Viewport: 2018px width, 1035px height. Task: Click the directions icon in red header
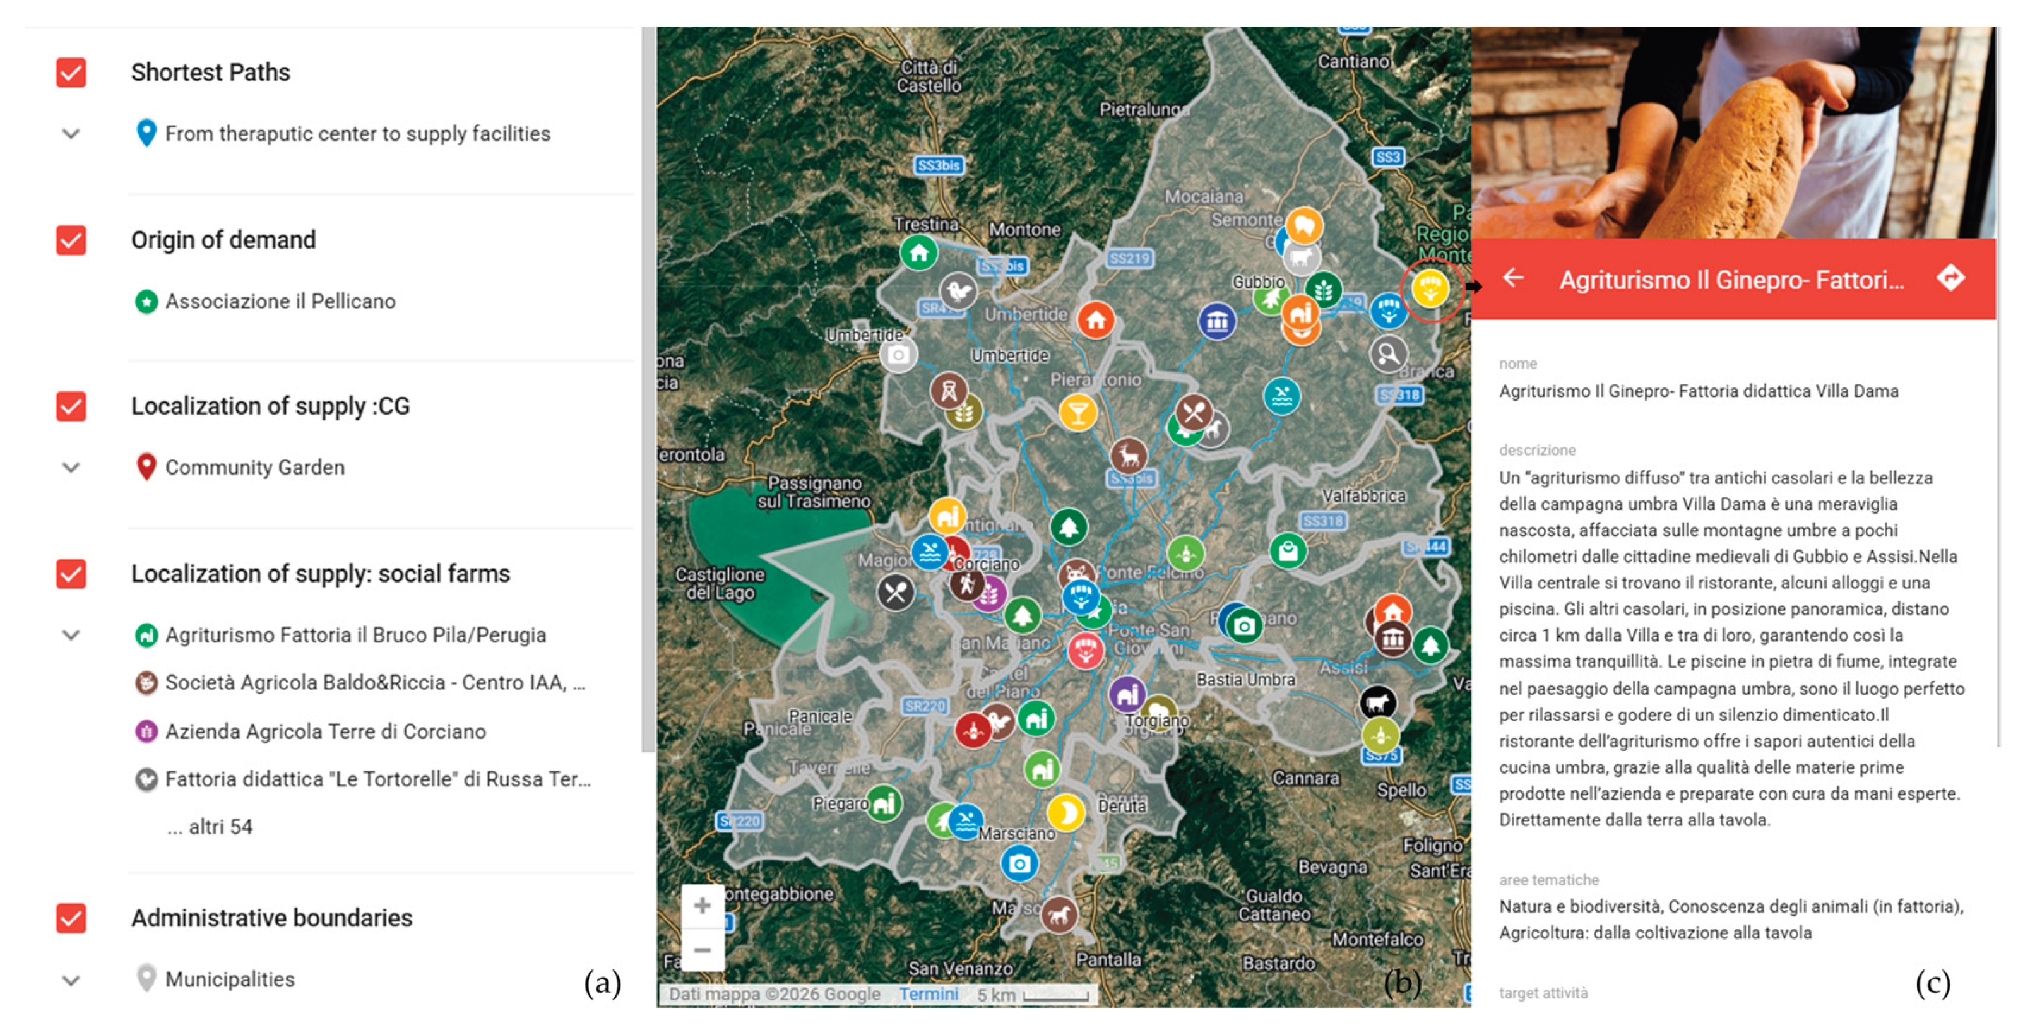(1950, 277)
